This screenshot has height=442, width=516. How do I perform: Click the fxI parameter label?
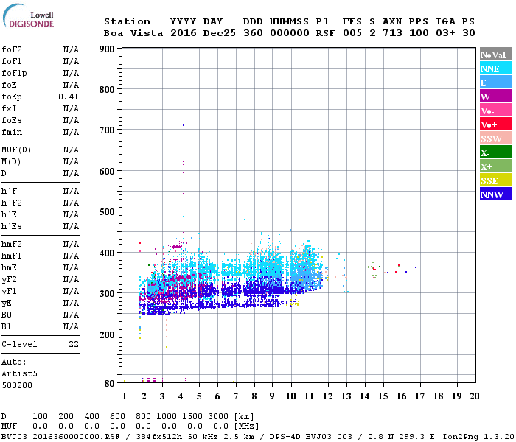coord(9,108)
